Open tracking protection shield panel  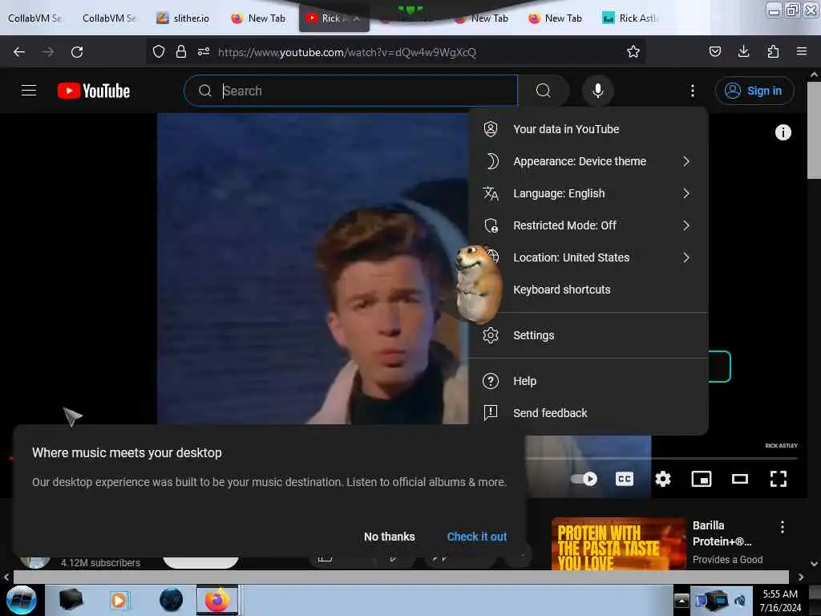[159, 51]
